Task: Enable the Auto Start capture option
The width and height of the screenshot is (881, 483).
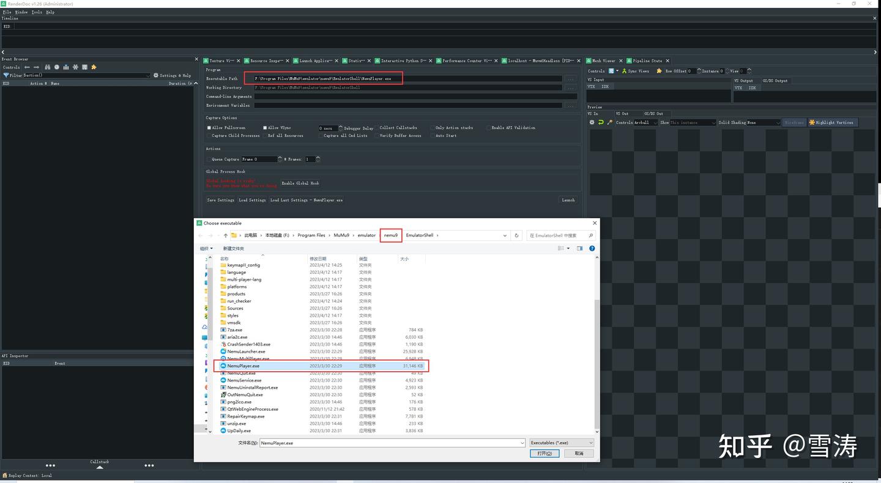Action: tap(434, 135)
